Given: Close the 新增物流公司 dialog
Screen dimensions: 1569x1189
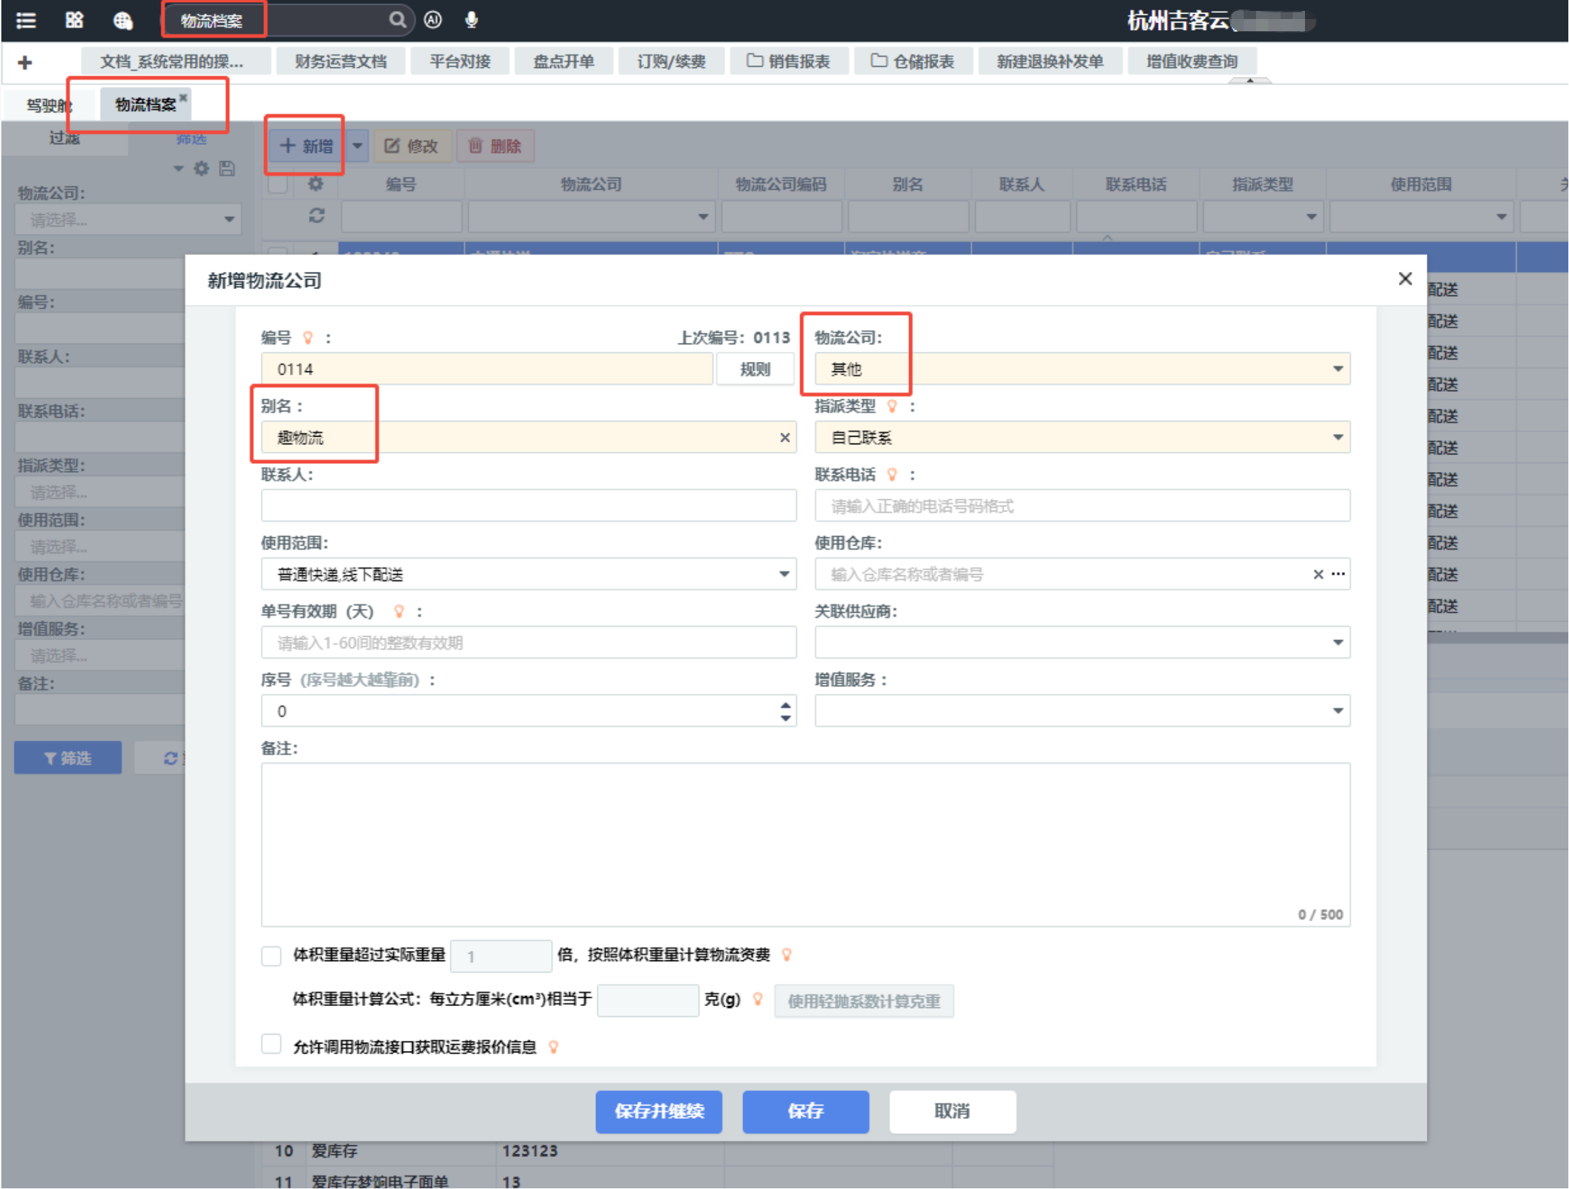Looking at the screenshot, I should click(x=1405, y=279).
